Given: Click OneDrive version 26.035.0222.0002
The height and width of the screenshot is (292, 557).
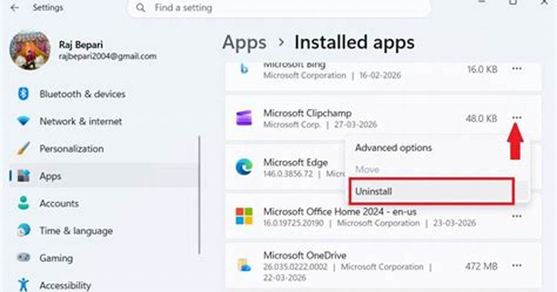Looking at the screenshot, I should pos(295,267).
